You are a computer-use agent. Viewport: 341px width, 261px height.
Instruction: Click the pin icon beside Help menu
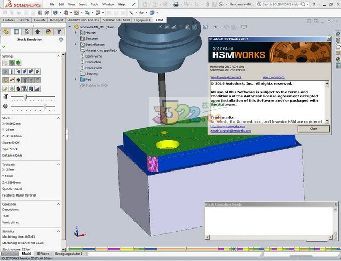coord(134,4)
